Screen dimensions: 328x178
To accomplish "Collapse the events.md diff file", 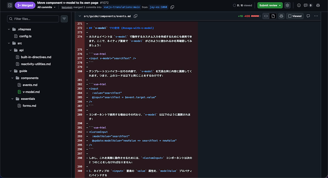I will [x=80, y=16].
